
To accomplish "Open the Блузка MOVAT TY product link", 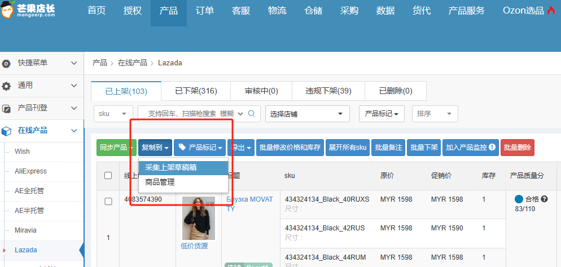I will point(249,204).
